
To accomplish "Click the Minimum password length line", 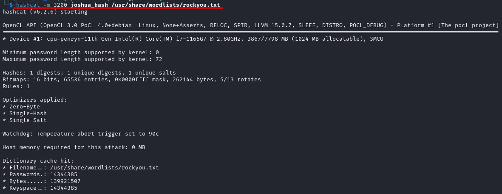I will tap(81, 53).
